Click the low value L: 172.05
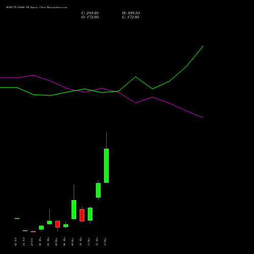254x254 pixels. (131, 17)
